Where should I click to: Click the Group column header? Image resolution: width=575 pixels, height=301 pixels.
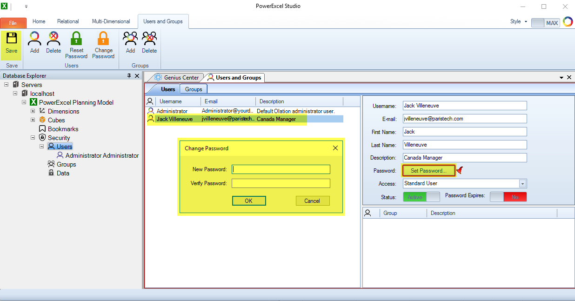click(404, 213)
